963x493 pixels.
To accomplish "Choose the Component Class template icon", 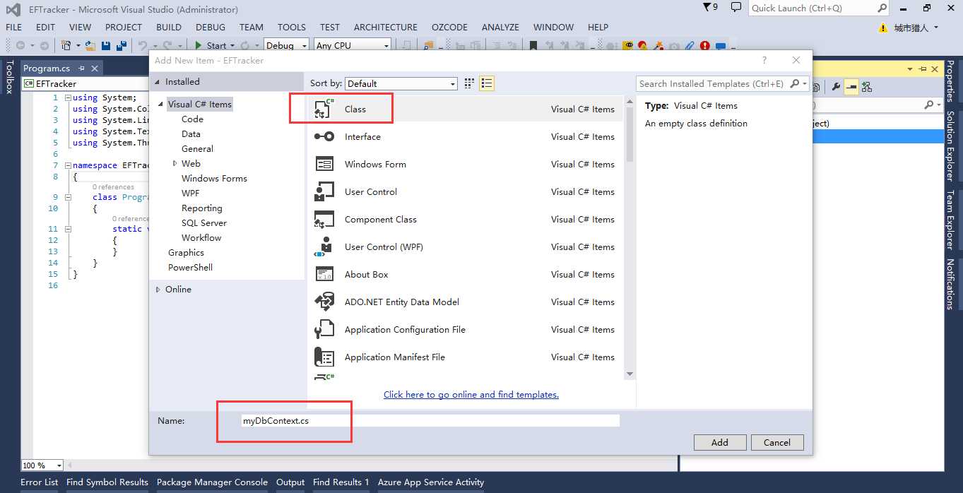I will pyautogui.click(x=324, y=219).
